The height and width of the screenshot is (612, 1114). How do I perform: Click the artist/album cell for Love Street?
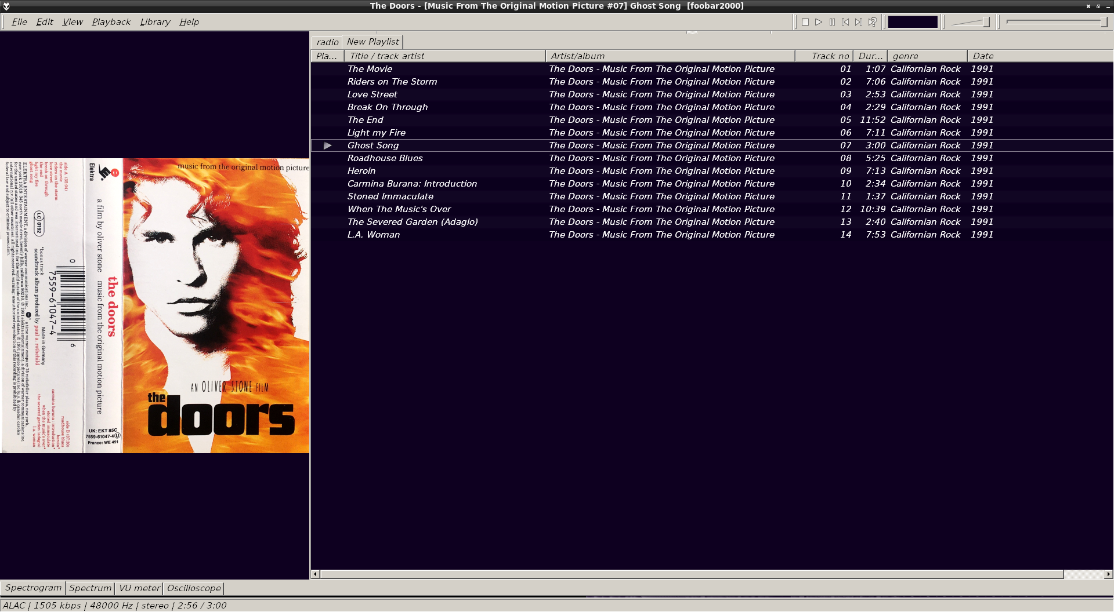pyautogui.click(x=661, y=94)
